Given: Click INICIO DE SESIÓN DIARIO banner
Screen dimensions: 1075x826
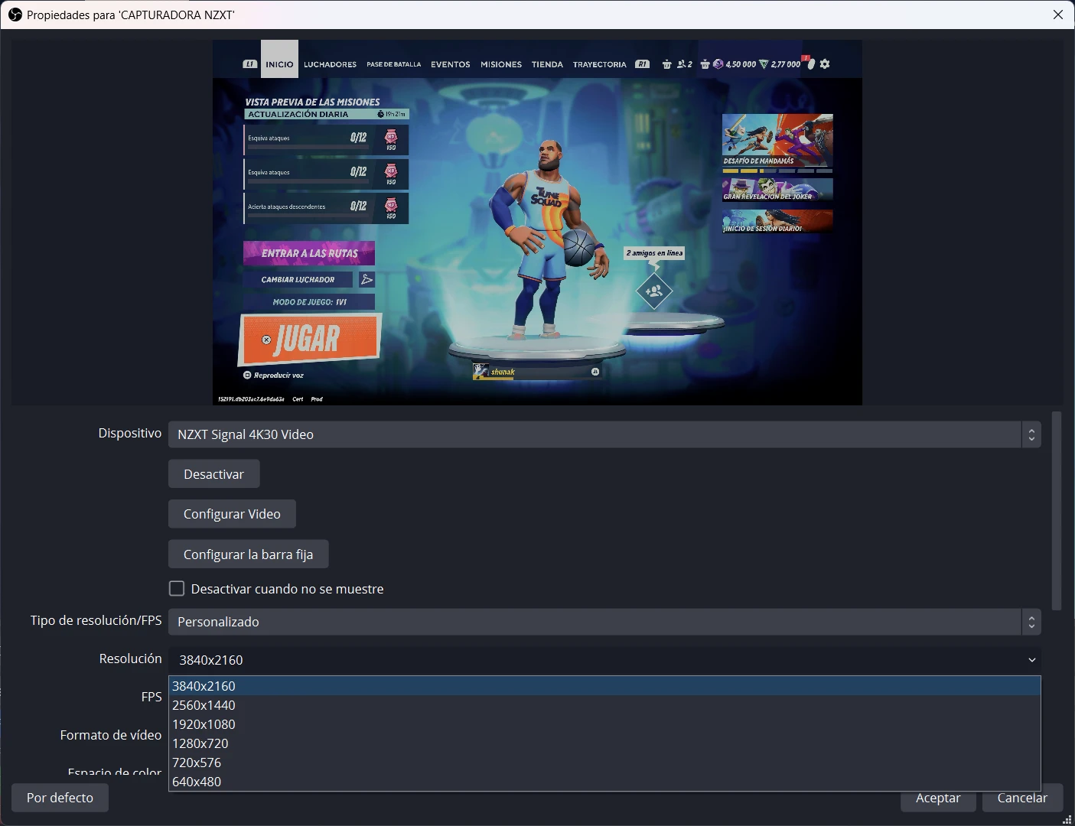Looking at the screenshot, I should [777, 221].
